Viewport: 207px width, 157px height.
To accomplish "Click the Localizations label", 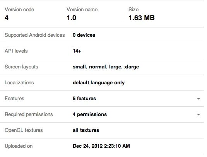I will [x=19, y=83].
